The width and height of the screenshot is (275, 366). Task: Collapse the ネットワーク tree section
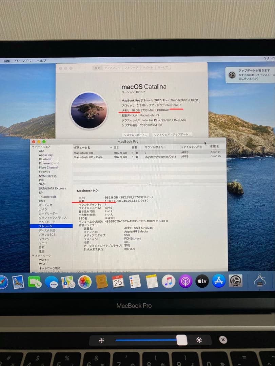coord(33,256)
